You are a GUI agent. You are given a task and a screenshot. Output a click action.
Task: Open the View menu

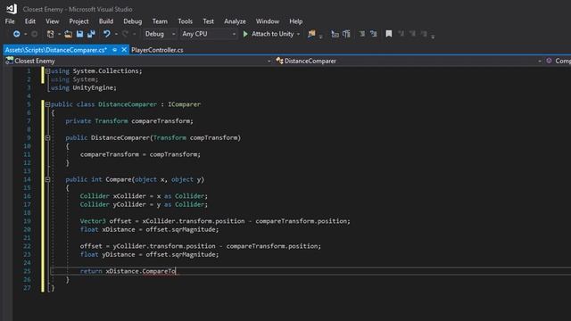click(53, 21)
